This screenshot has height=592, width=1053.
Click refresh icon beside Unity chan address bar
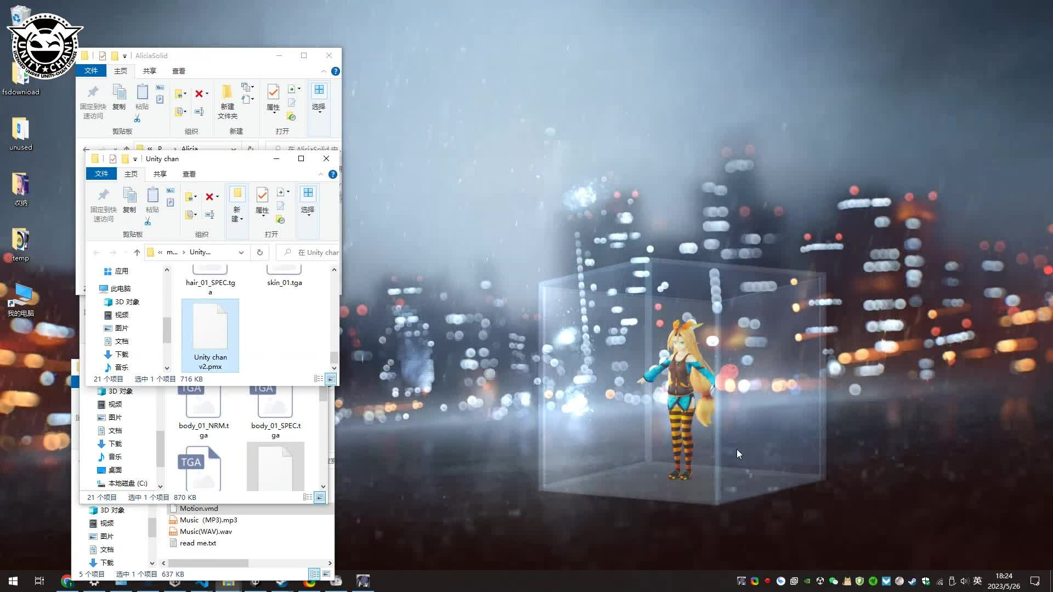260,253
